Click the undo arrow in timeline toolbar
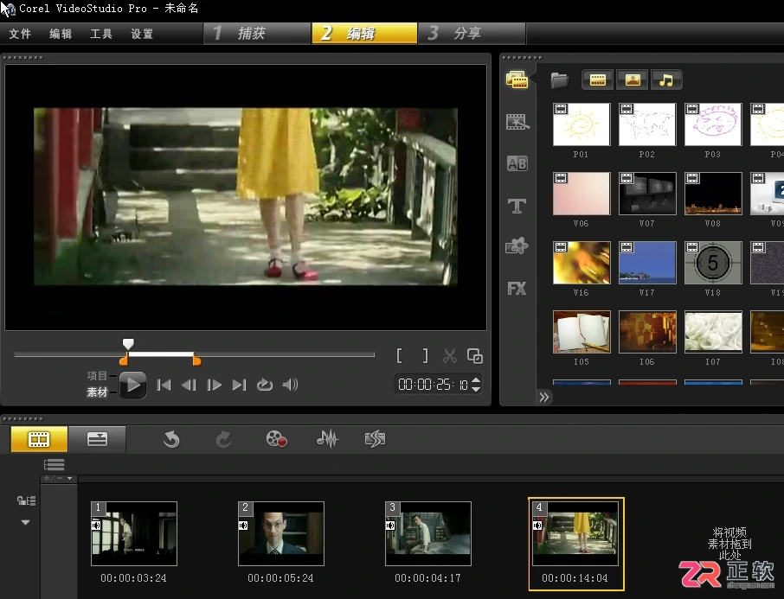 click(171, 440)
